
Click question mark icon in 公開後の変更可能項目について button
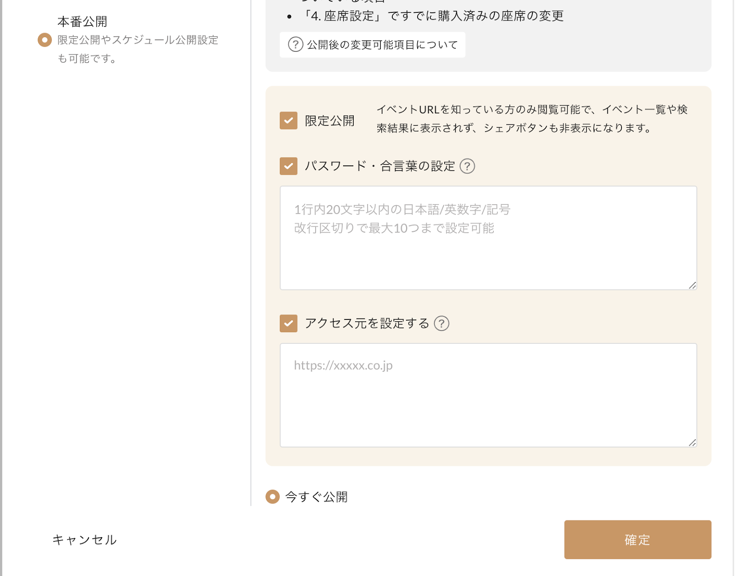[294, 45]
